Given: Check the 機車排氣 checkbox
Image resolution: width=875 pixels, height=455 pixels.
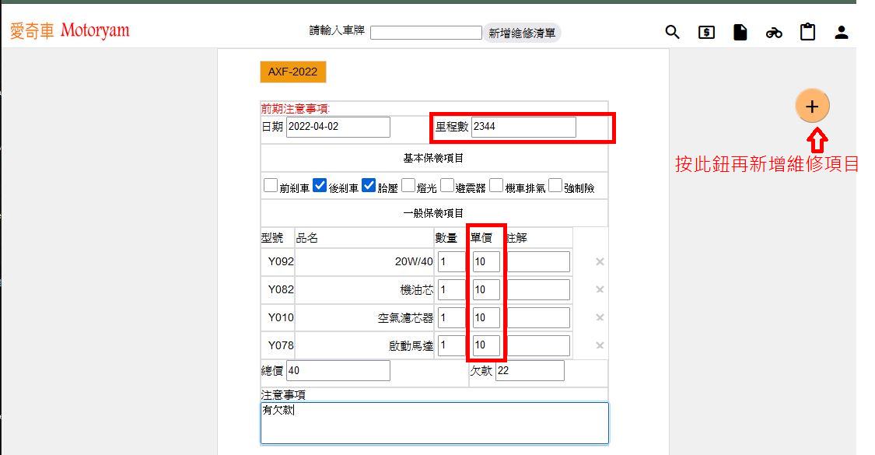Looking at the screenshot, I should click(496, 186).
